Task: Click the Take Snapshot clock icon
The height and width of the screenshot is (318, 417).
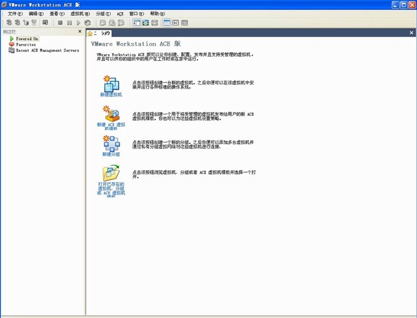Action: (102, 23)
